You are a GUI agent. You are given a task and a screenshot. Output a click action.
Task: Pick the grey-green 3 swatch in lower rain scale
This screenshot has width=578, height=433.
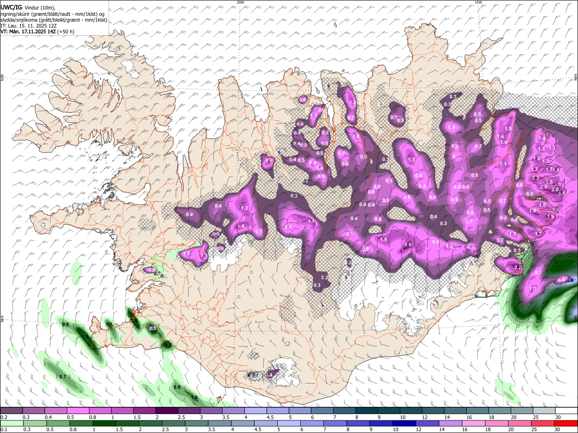tap(196, 423)
